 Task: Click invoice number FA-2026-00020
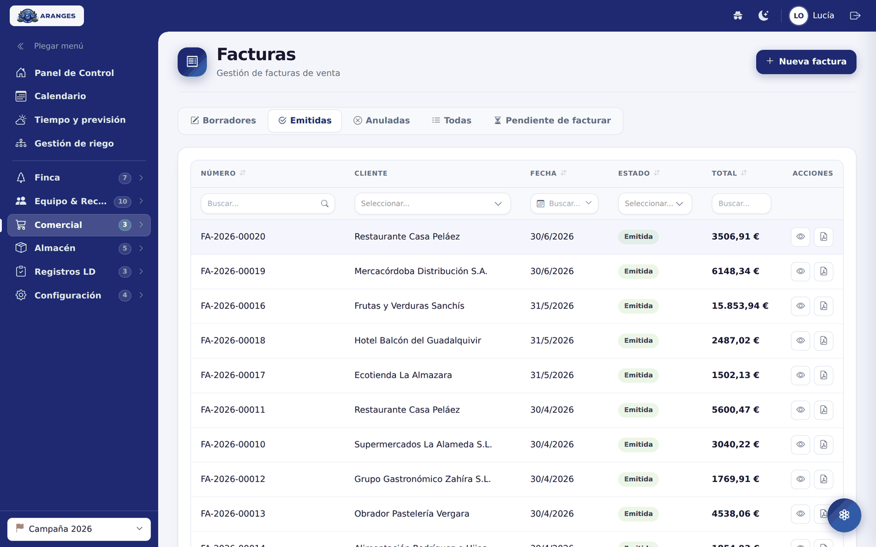coord(233,237)
